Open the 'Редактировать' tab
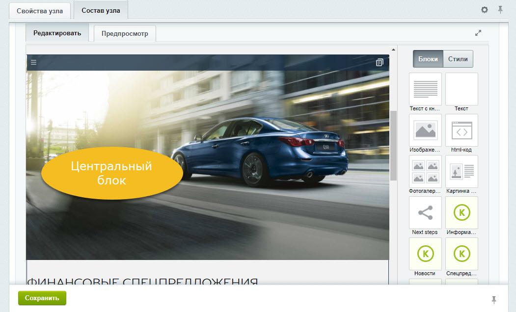516x312 pixels. click(x=57, y=33)
